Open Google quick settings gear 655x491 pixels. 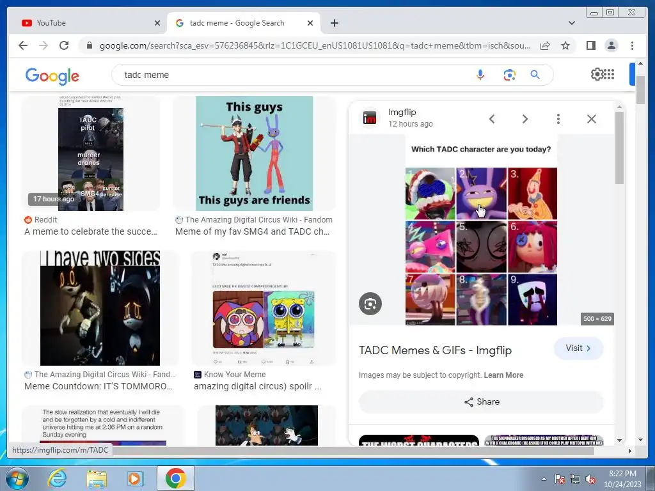[x=597, y=74]
